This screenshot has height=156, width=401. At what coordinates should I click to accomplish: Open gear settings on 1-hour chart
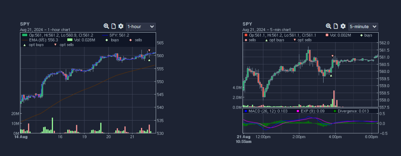[x=121, y=26]
